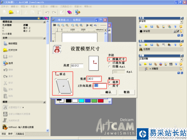
Task: Click the blue save icon in the 矢量 panel
Action: pos(152,27)
